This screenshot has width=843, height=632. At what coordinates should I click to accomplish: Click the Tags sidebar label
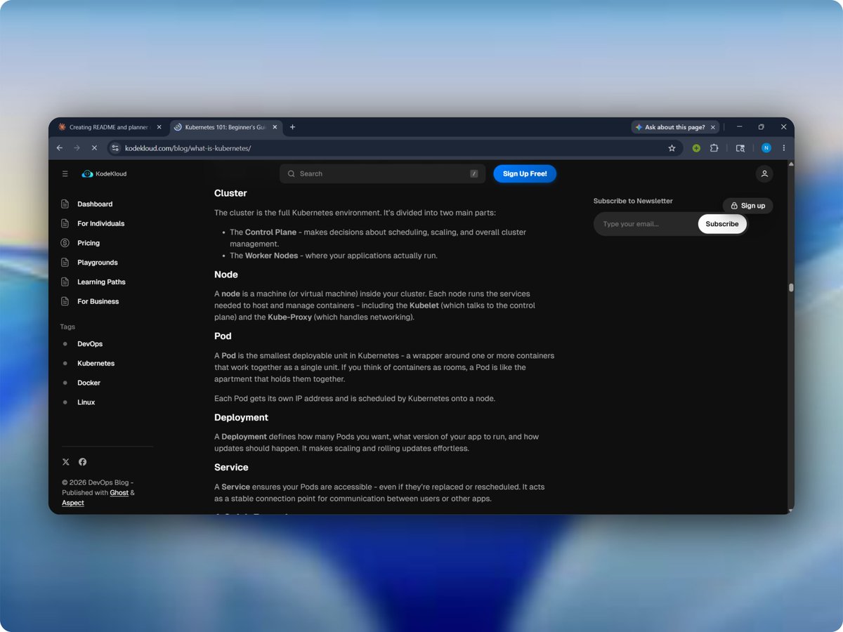[67, 327]
